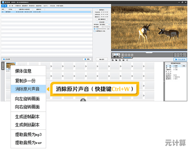Choose 向左旋转画面 in the context menu
188x149 pixels.
tap(28, 99)
